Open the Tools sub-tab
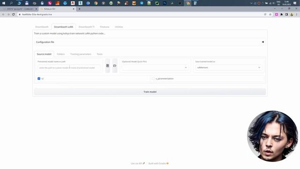The height and width of the screenshot is (169, 300). click(x=100, y=54)
